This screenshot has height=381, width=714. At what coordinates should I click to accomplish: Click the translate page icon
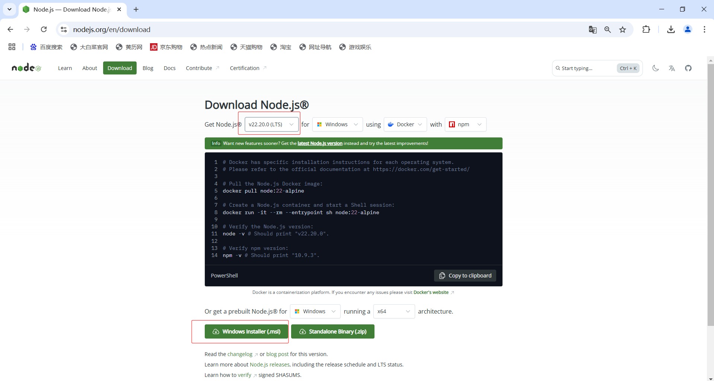point(593,29)
